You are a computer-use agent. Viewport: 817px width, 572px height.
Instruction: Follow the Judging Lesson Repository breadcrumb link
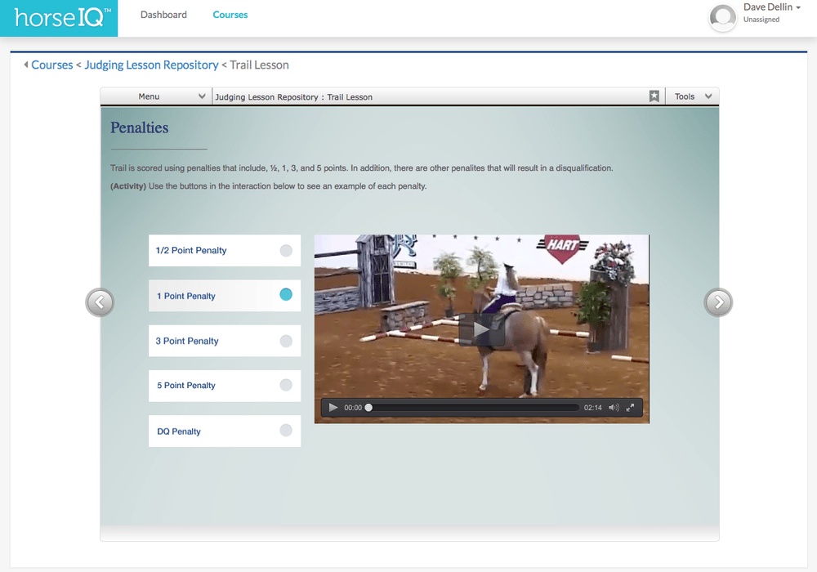click(x=151, y=65)
